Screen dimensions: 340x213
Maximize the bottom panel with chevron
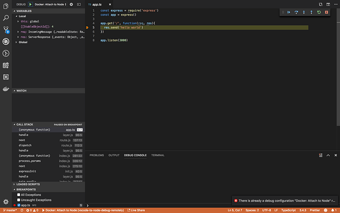pos(328,155)
